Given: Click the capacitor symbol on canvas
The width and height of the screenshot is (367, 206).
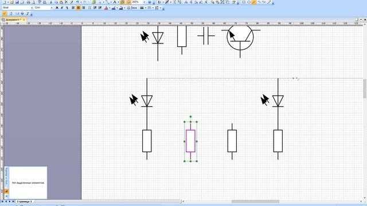Looking at the screenshot, I should tap(206, 35).
